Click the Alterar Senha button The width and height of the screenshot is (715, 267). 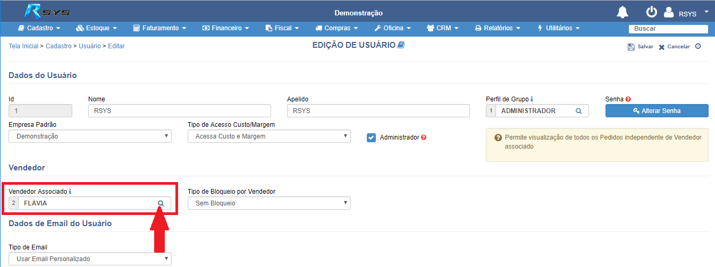(657, 111)
